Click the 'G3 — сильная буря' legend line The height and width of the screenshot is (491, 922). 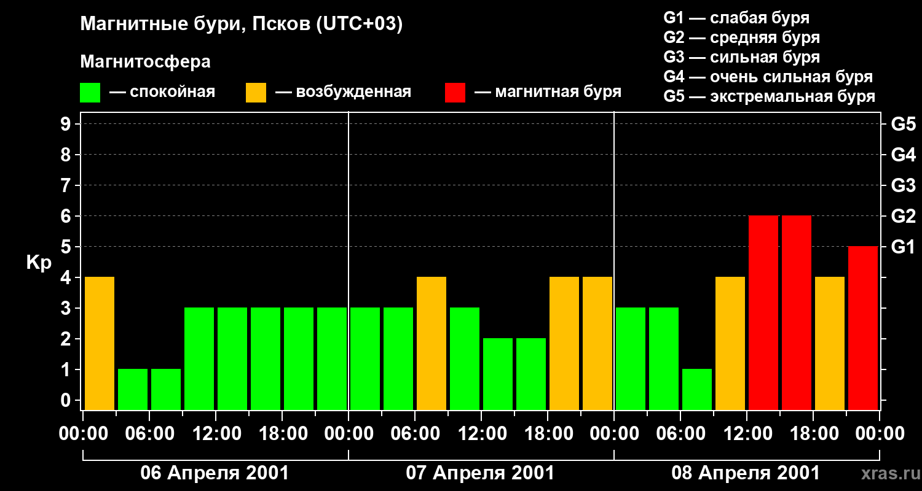click(x=741, y=56)
